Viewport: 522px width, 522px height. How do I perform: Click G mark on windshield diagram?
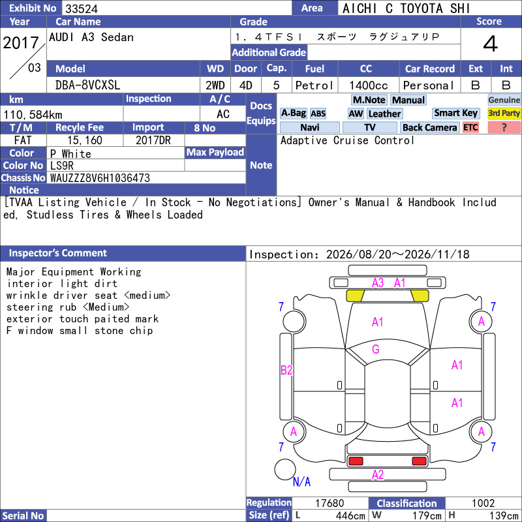[376, 349]
